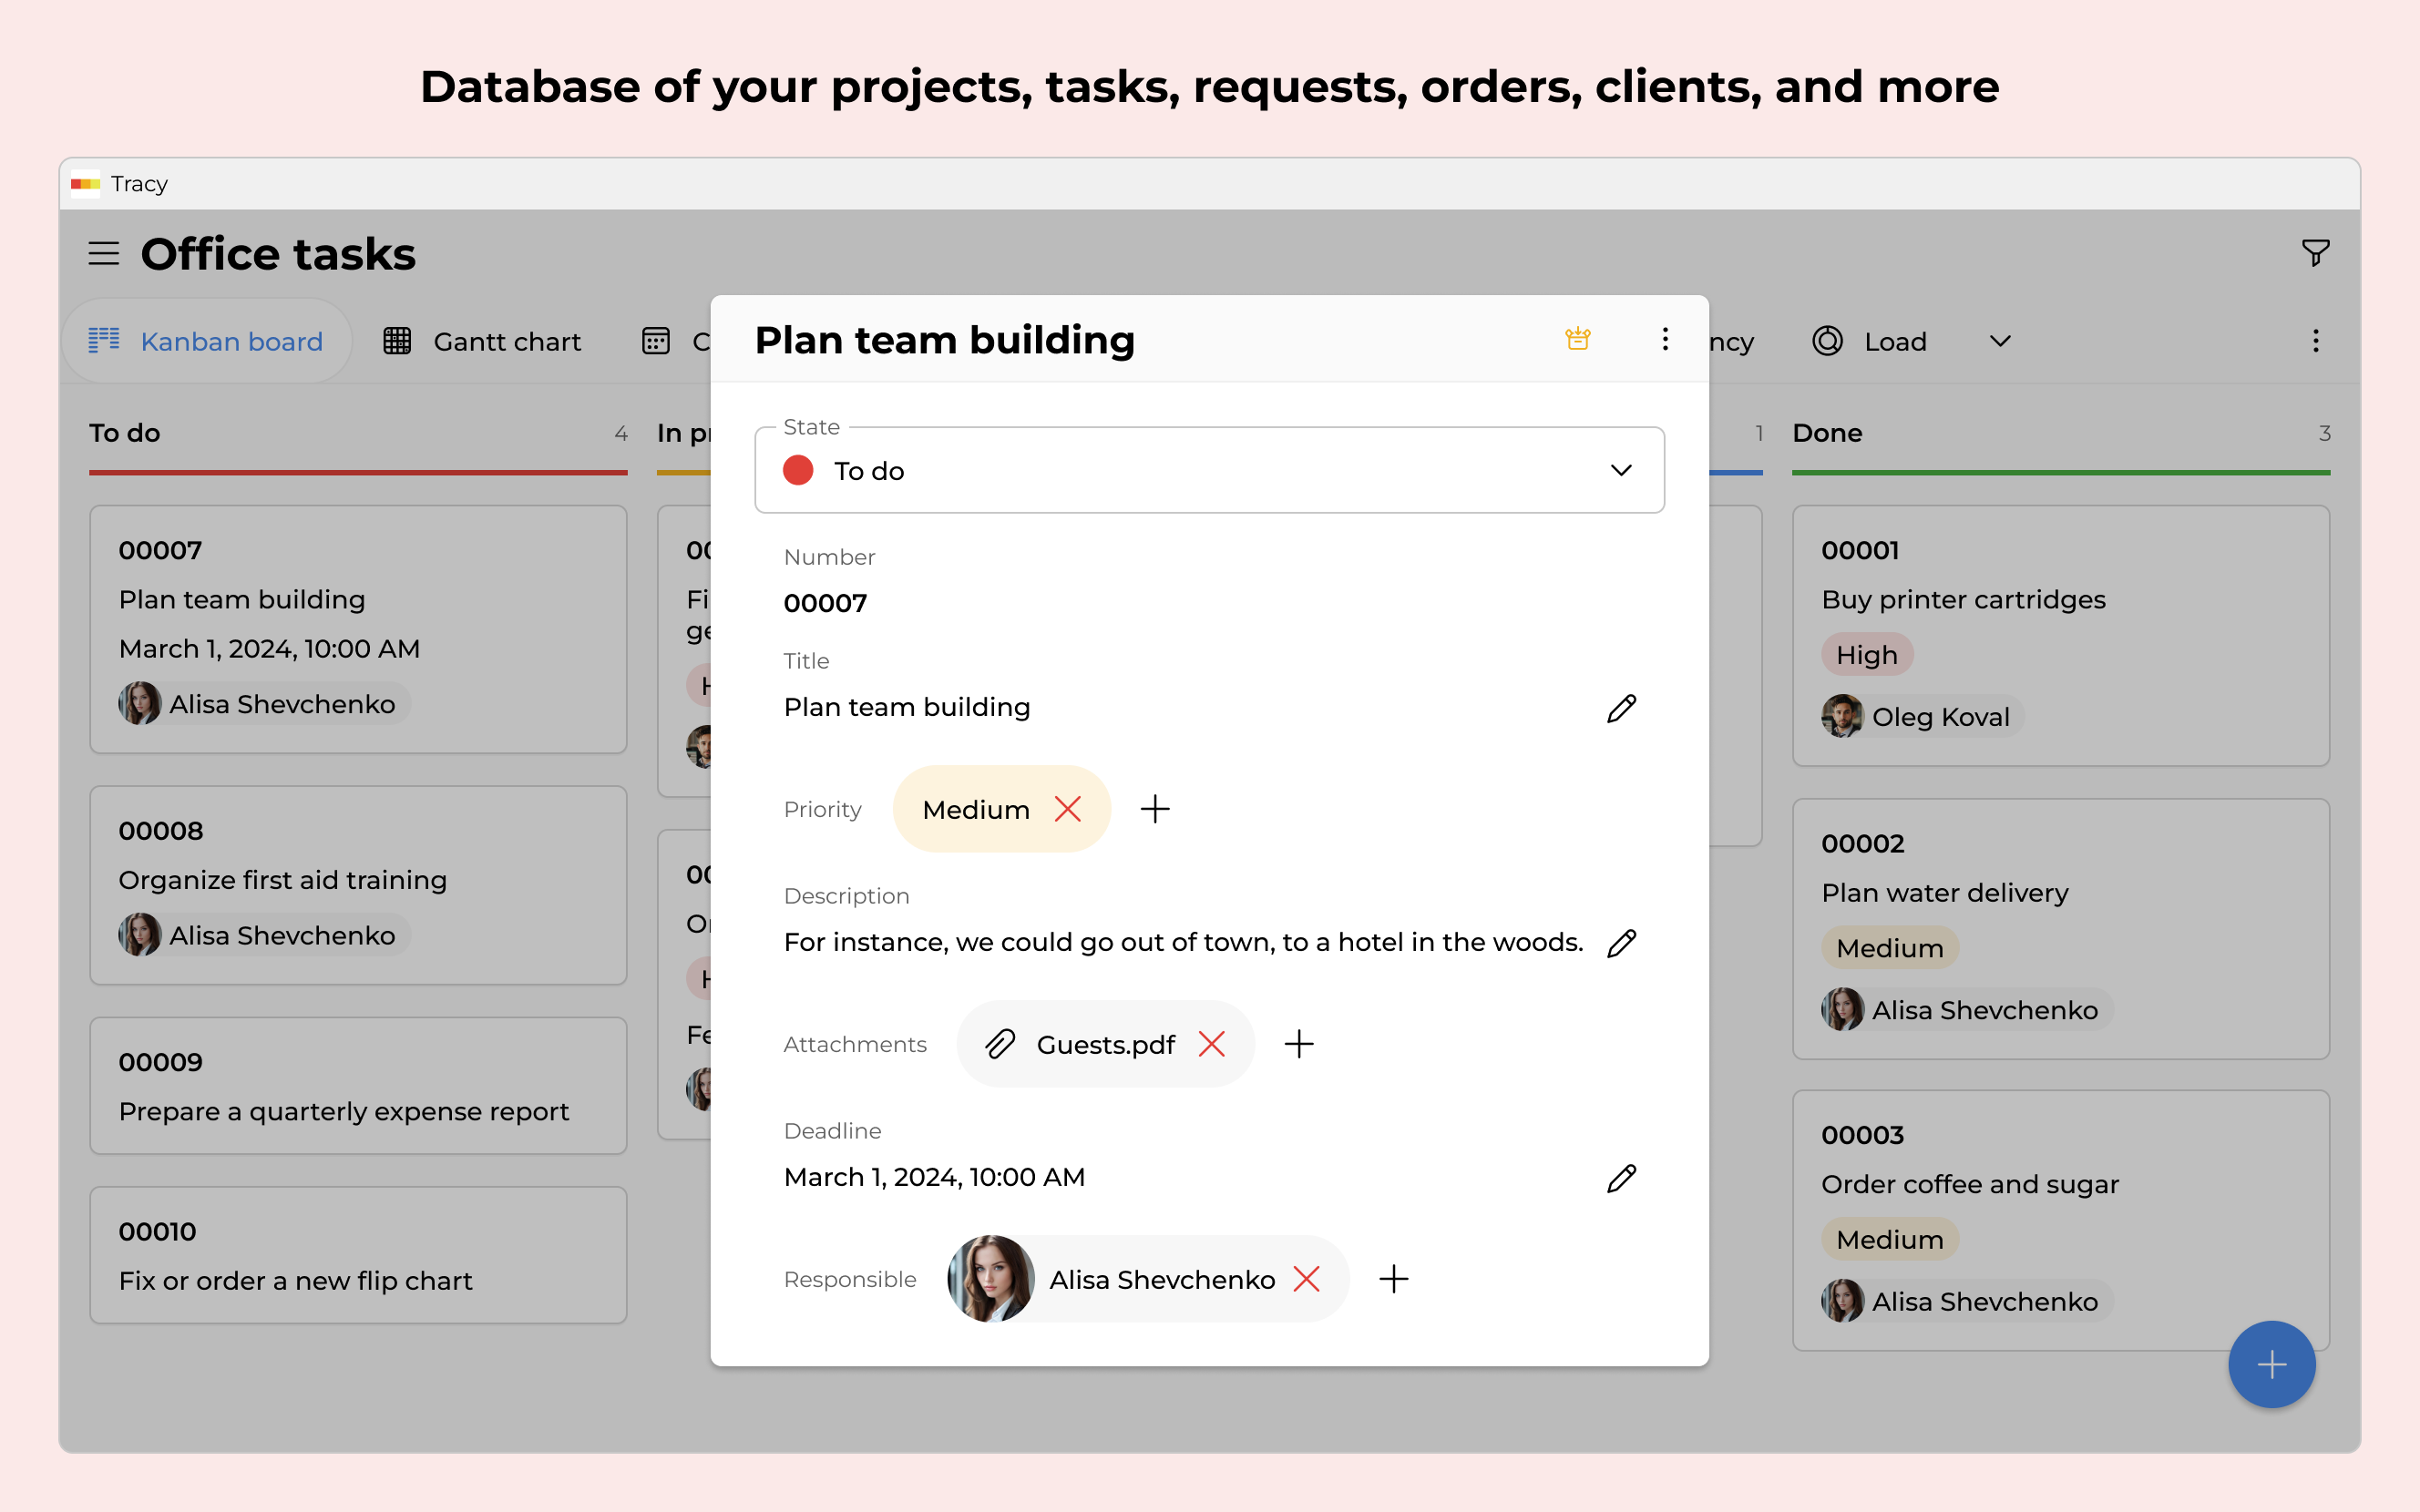
Task: Edit the Title with pencil icon
Action: [x=1620, y=708]
